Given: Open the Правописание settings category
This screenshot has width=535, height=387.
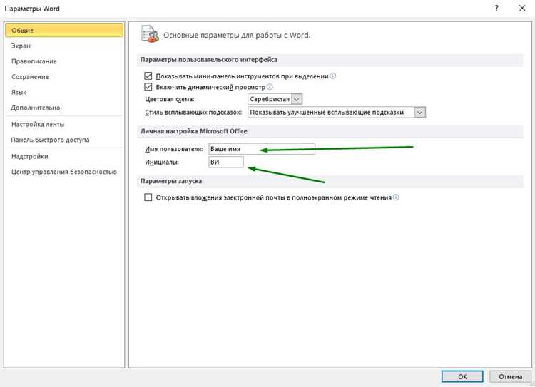Looking at the screenshot, I should pos(64,61).
